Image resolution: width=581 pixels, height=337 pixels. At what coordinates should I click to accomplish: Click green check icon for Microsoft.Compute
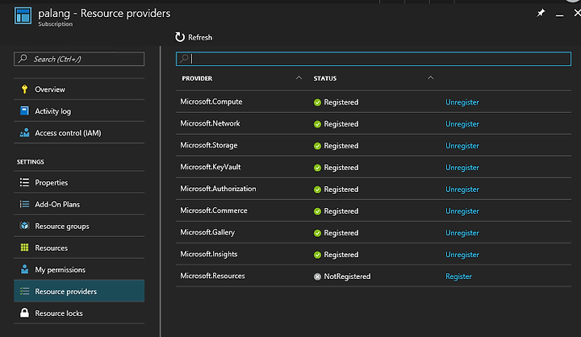point(317,102)
